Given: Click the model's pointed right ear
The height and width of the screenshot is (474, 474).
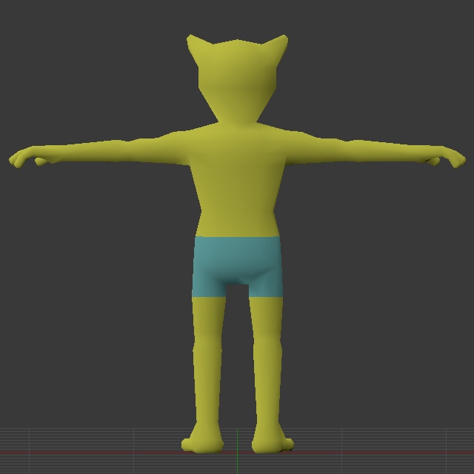Looking at the screenshot, I should tap(278, 48).
